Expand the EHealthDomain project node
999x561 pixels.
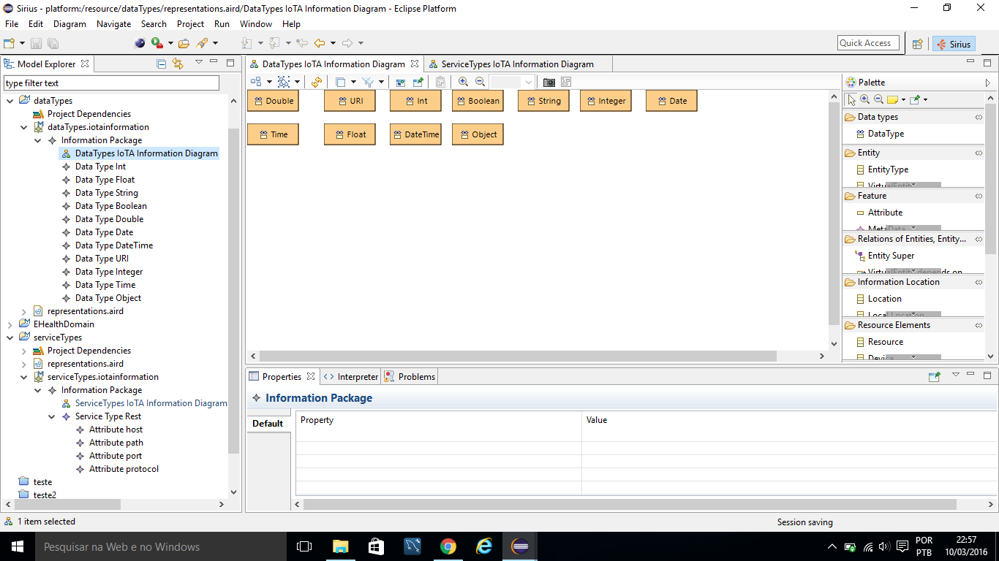[10, 324]
